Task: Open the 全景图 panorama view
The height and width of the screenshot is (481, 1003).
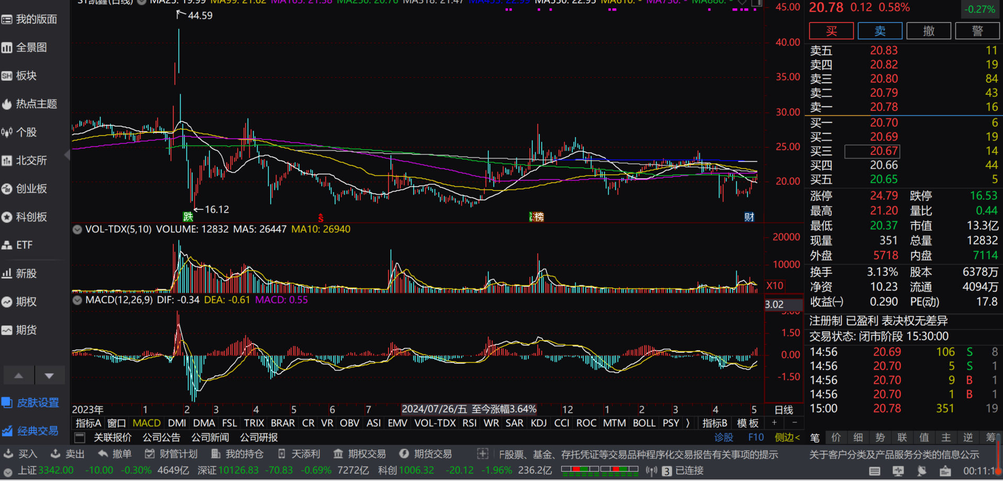Action: [x=25, y=48]
